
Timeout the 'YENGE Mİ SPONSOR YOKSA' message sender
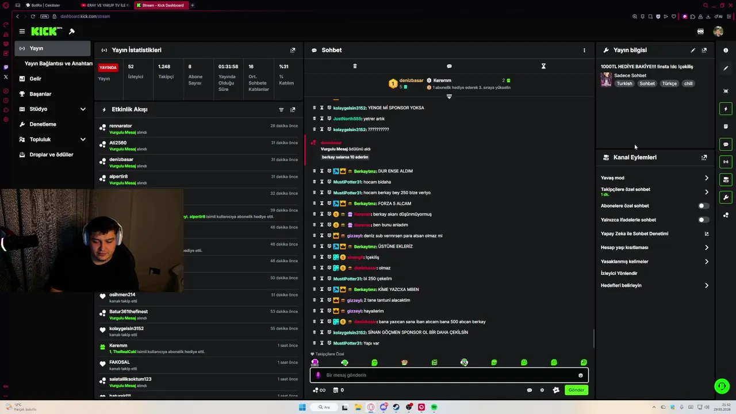(x=321, y=108)
